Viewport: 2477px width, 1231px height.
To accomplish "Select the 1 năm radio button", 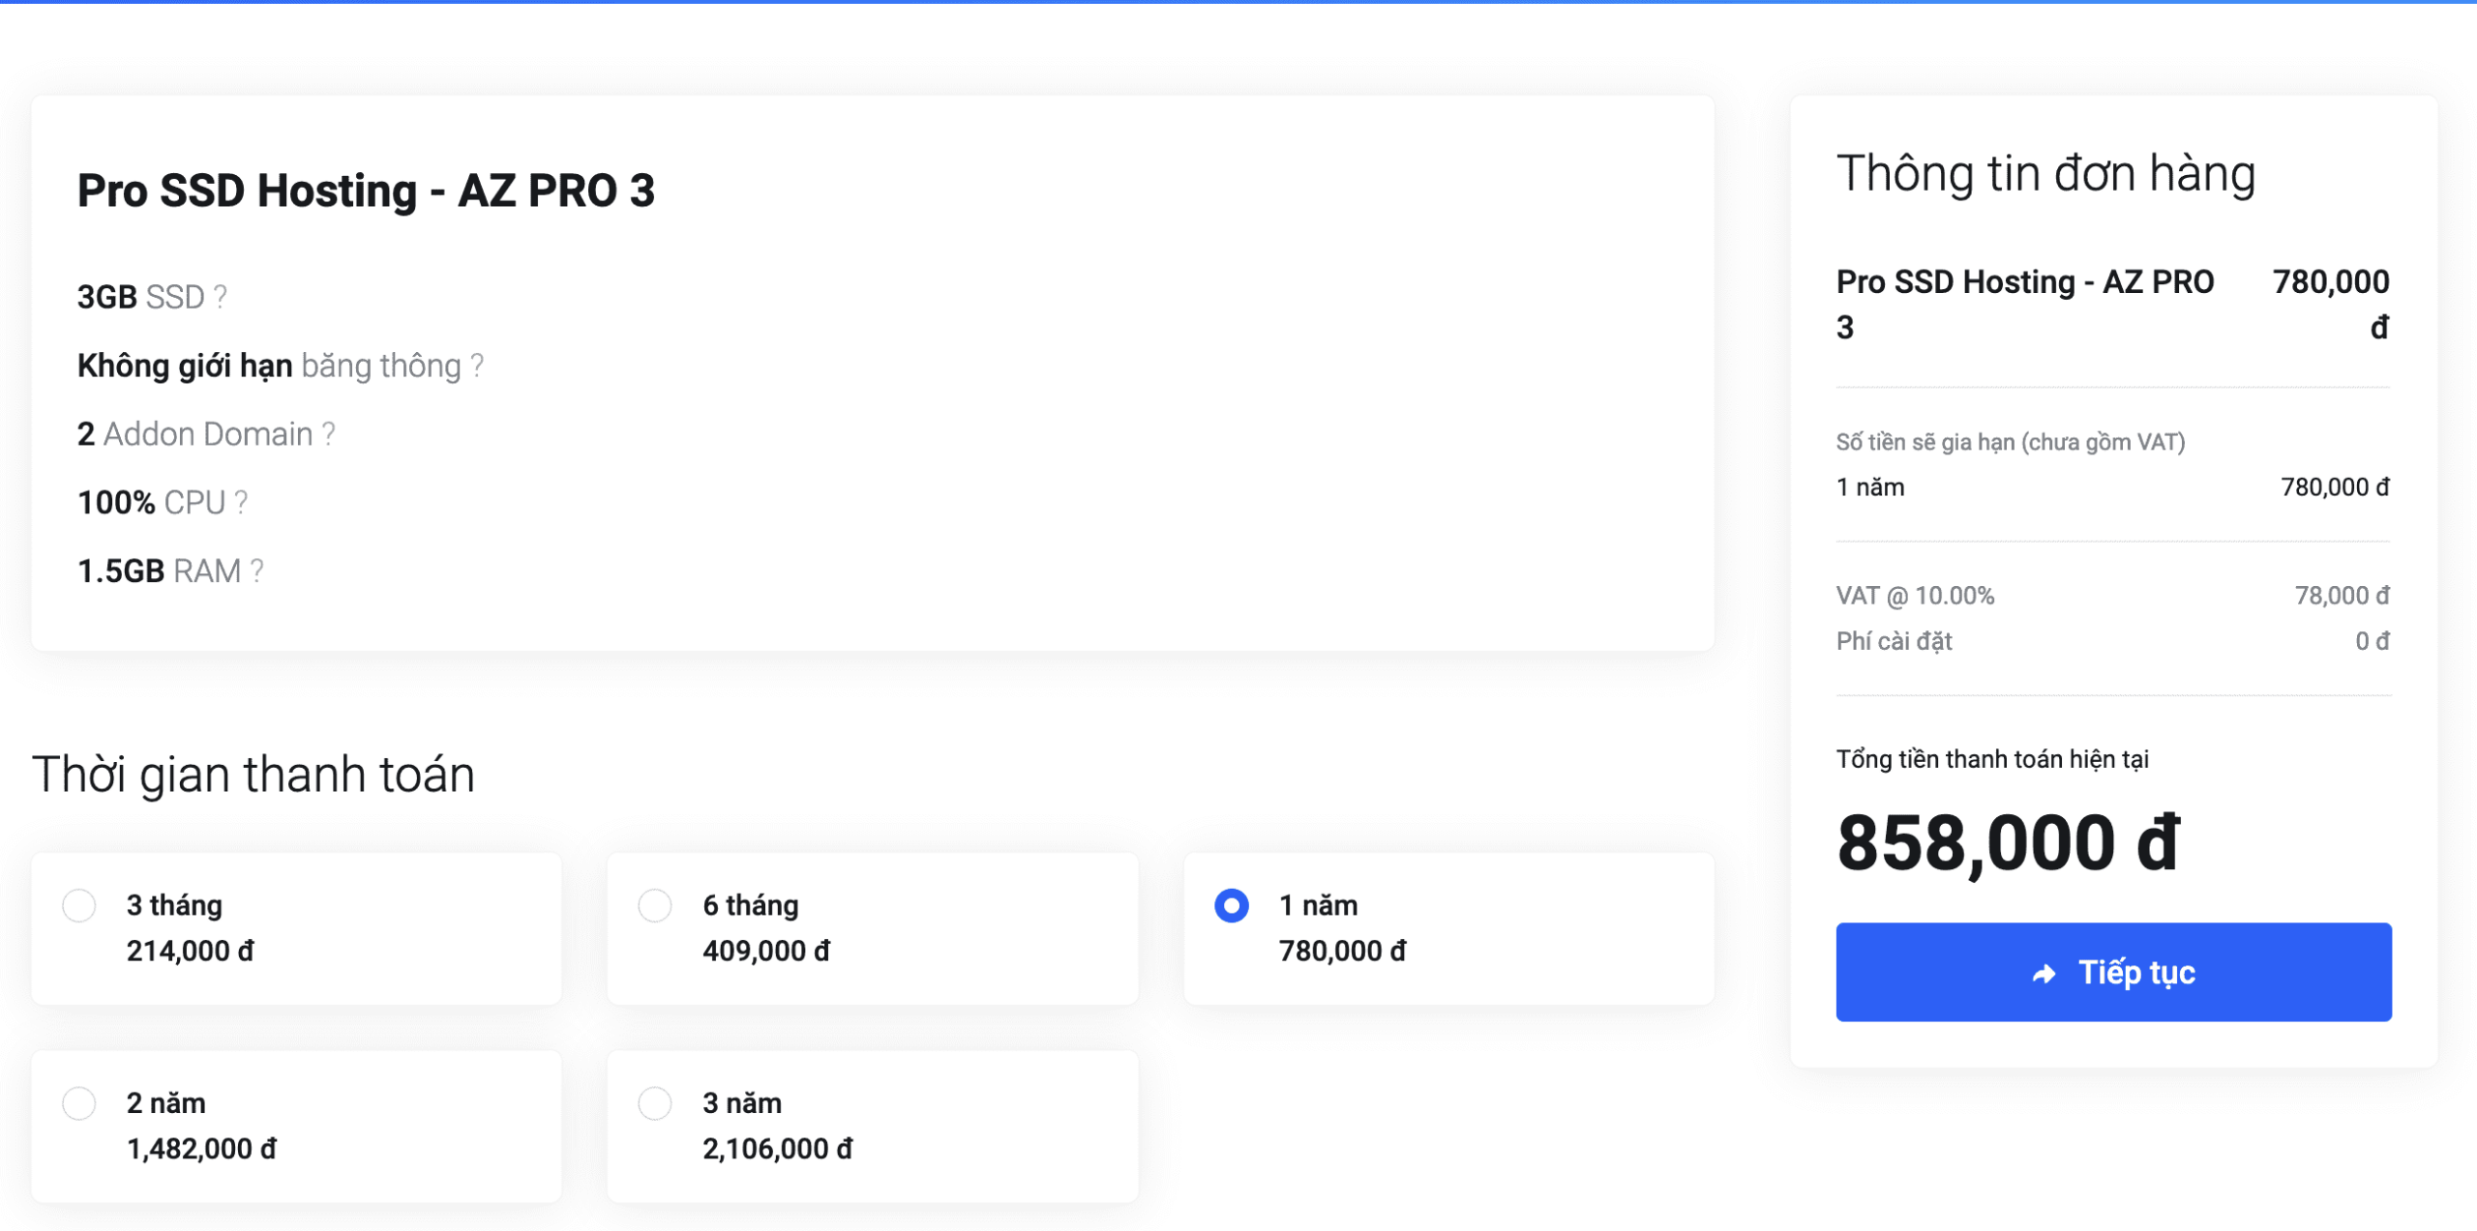I will [x=1232, y=906].
